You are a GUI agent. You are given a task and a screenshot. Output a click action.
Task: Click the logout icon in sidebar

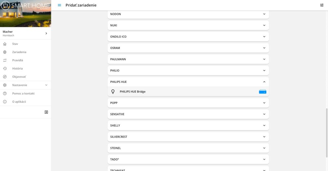46,112
